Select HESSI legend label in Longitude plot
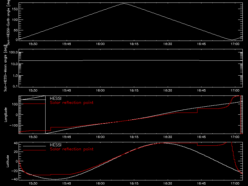Image resolution: width=248 pixels, height=186 pixels. point(55,98)
